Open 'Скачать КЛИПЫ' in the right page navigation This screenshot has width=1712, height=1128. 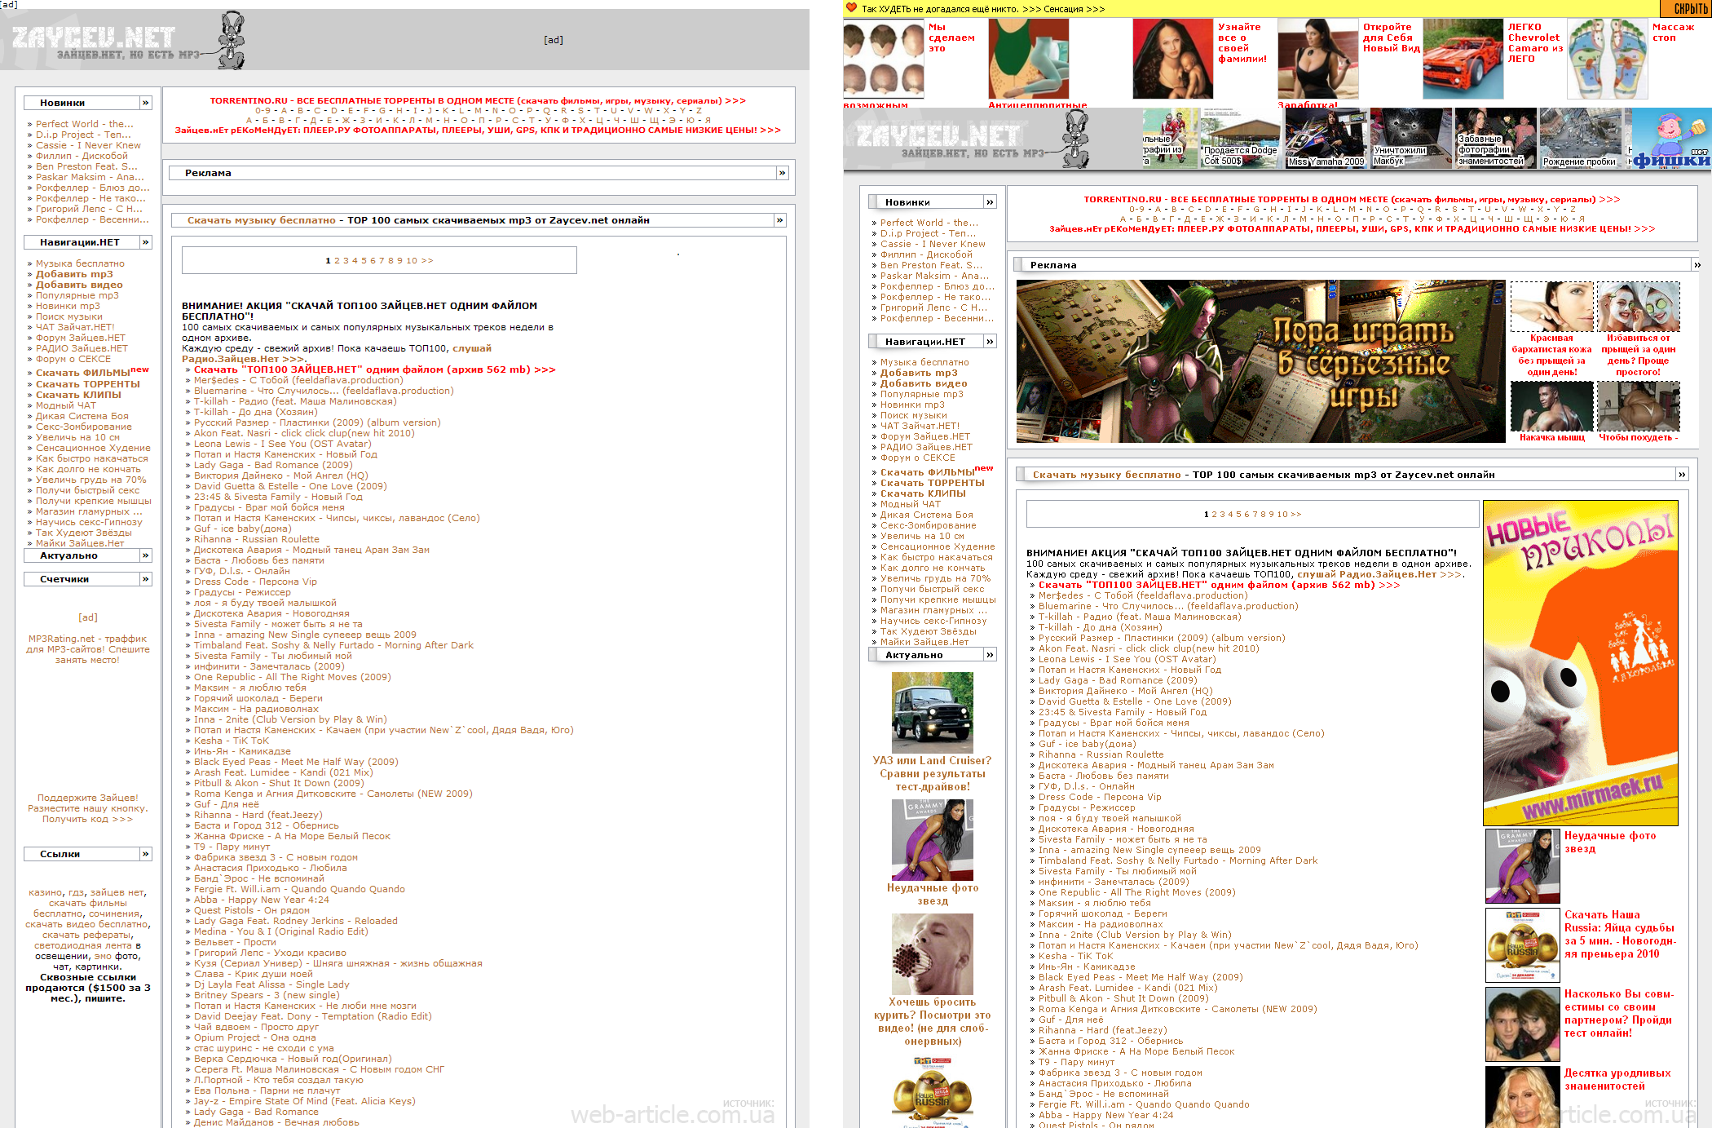(x=923, y=493)
